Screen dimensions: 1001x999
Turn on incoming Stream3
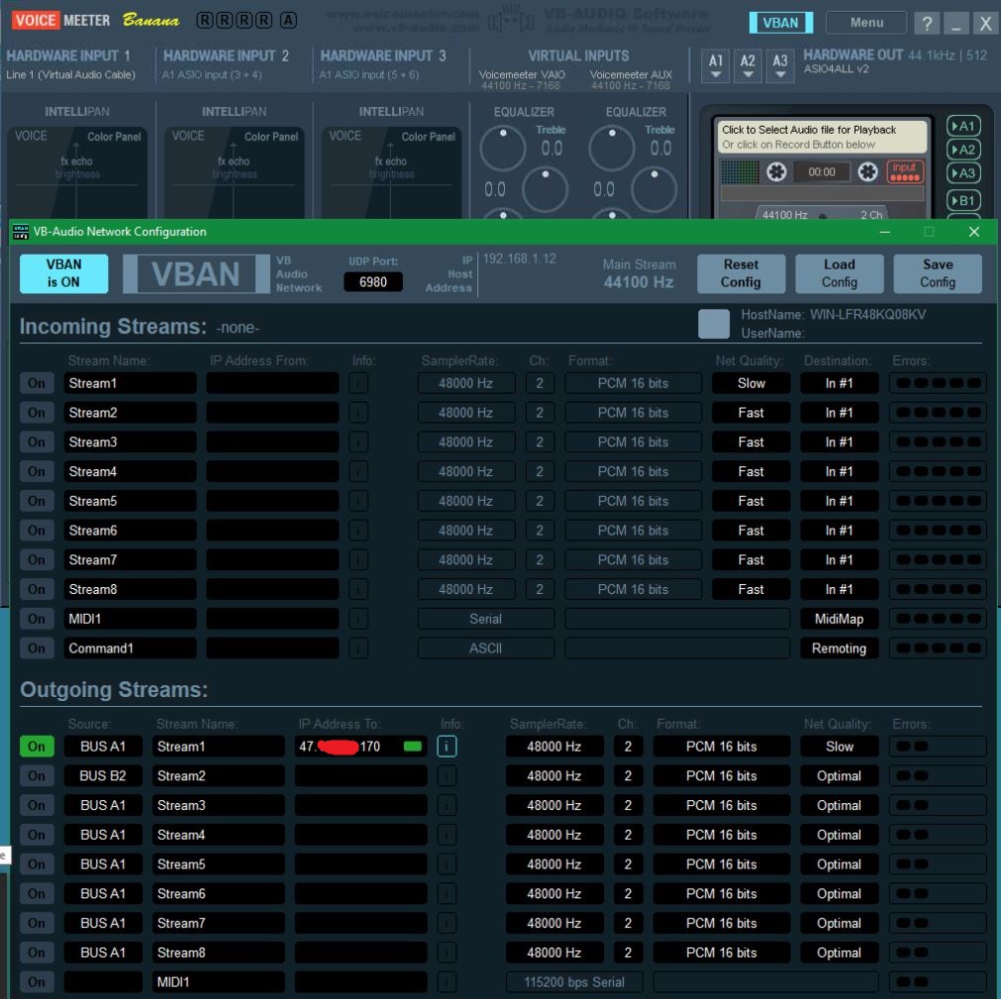click(x=37, y=442)
